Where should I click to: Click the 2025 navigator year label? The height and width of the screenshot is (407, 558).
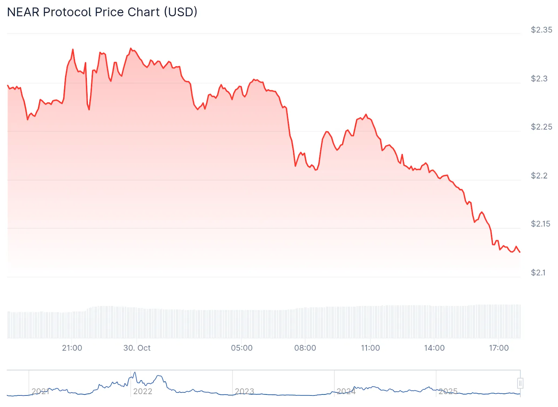pyautogui.click(x=448, y=391)
